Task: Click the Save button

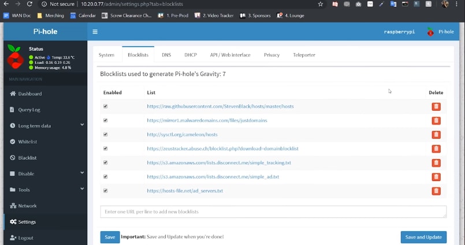Action: click(x=110, y=237)
